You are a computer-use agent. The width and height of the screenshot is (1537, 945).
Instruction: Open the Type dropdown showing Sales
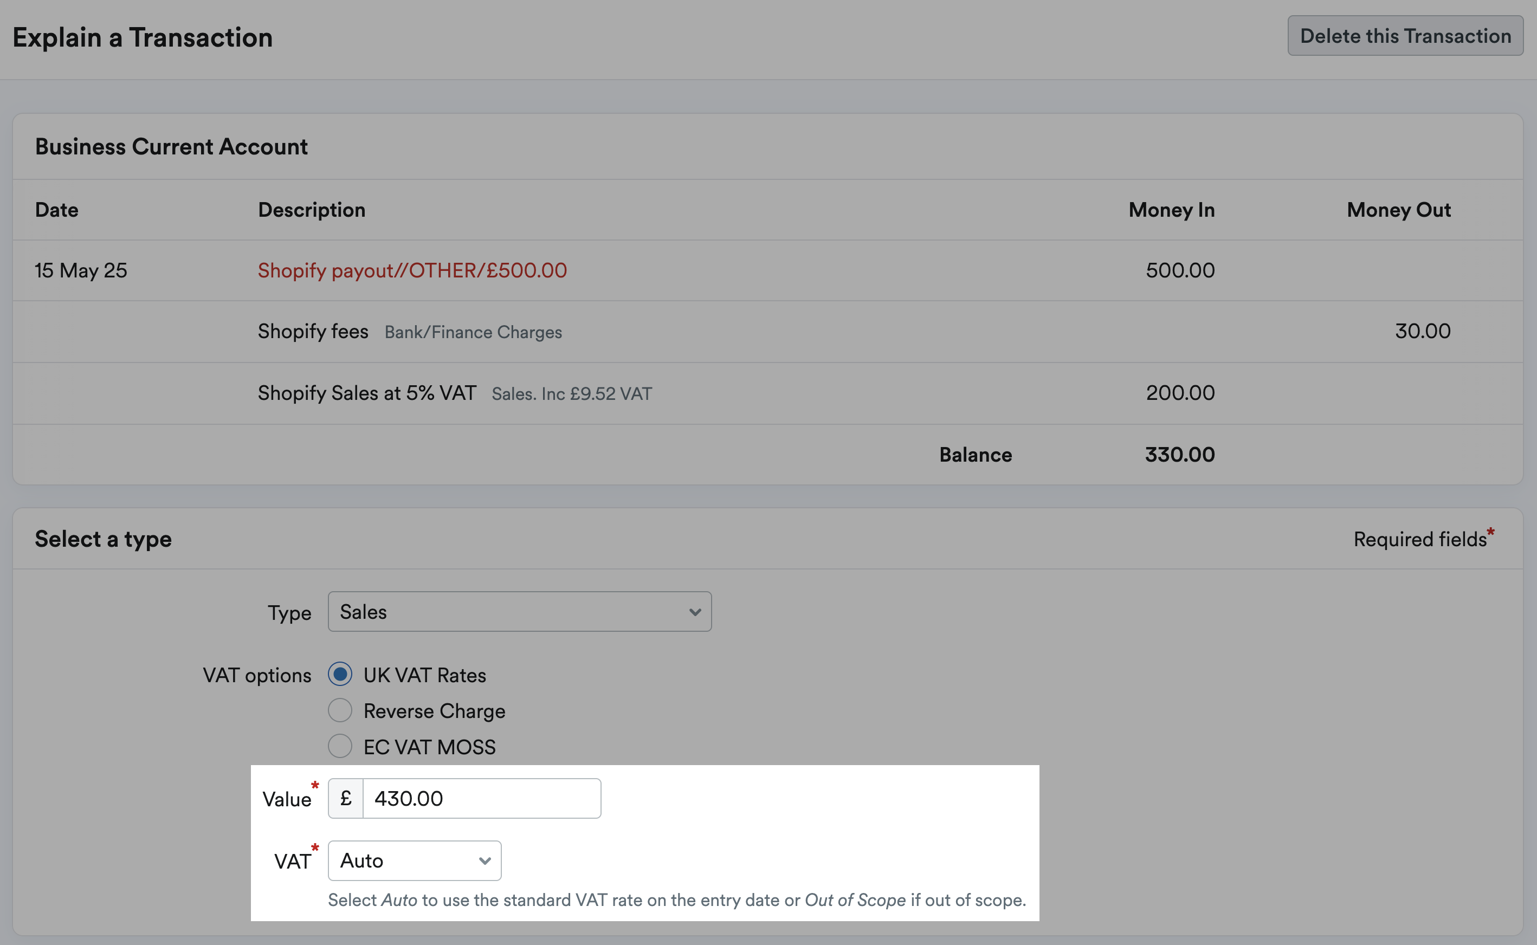coord(519,611)
